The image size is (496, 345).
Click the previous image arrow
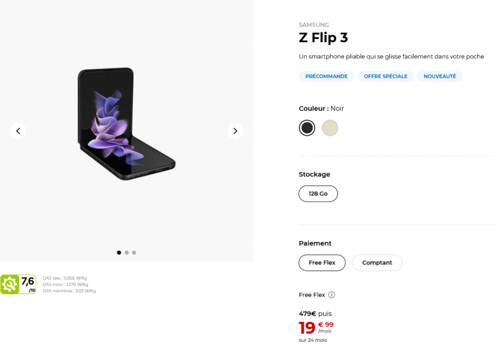pos(18,130)
